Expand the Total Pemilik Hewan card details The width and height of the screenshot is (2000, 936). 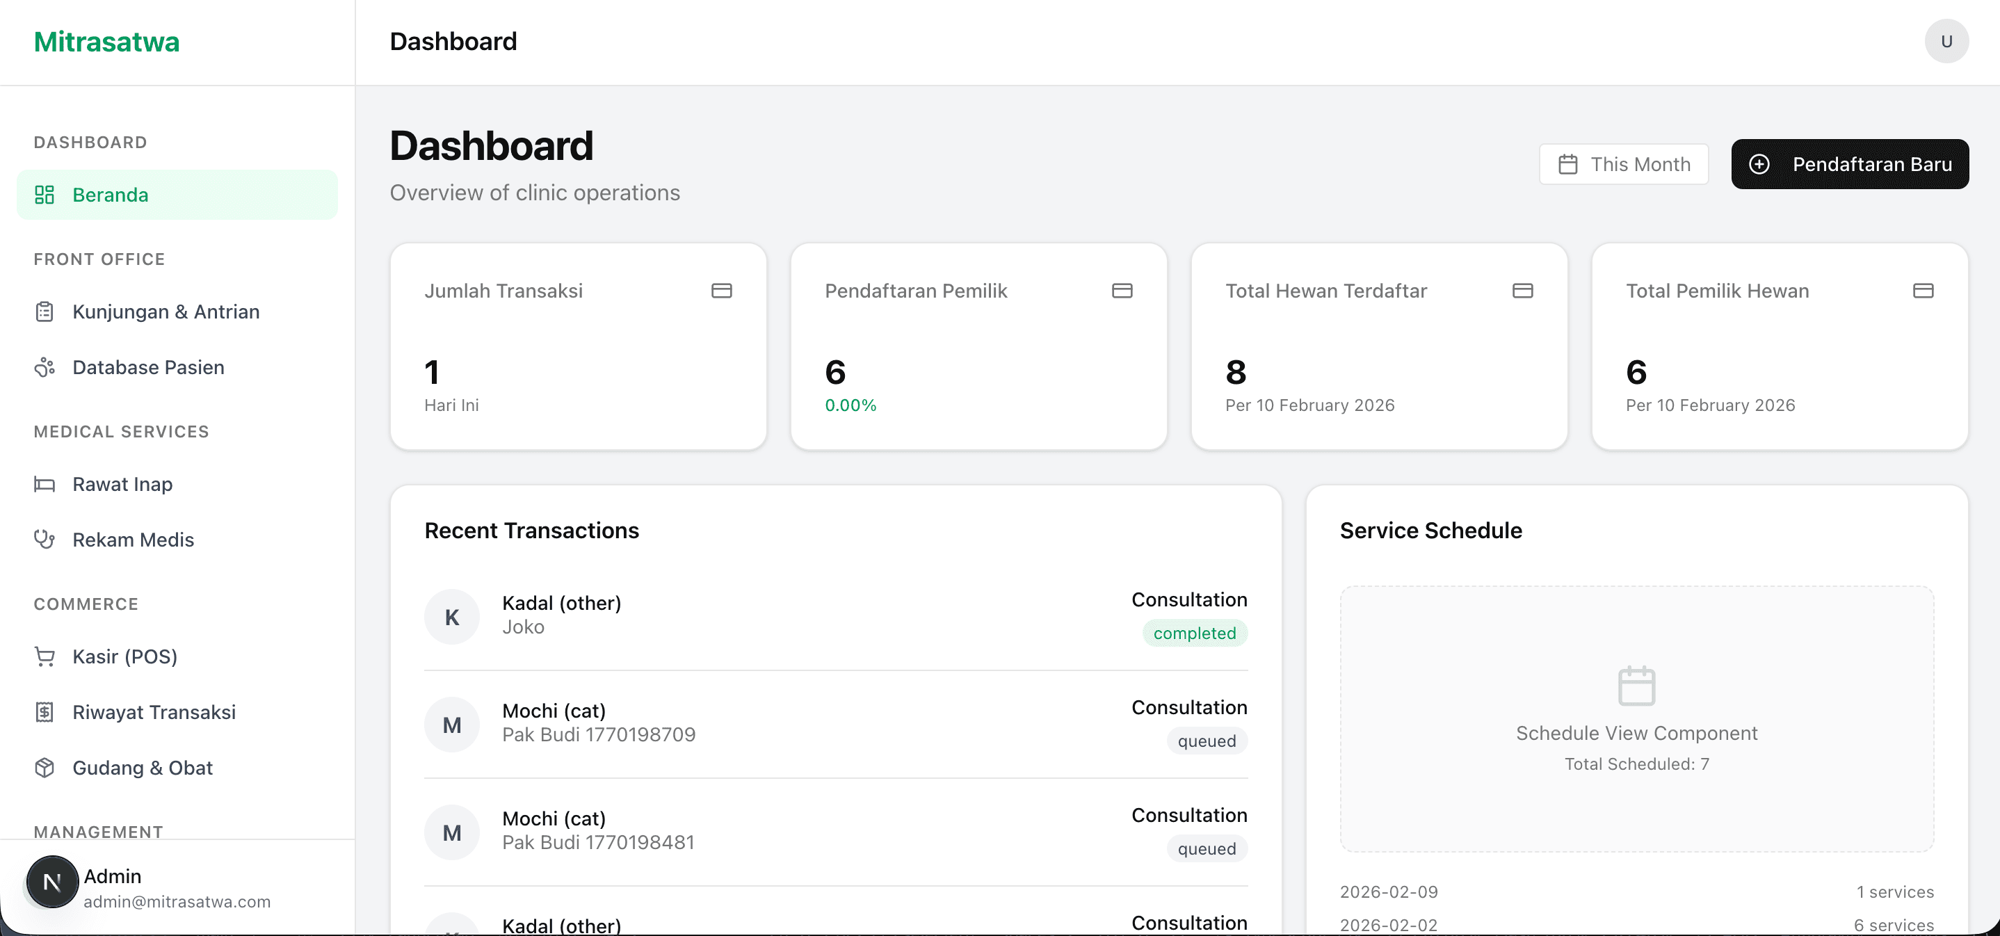tap(1922, 290)
